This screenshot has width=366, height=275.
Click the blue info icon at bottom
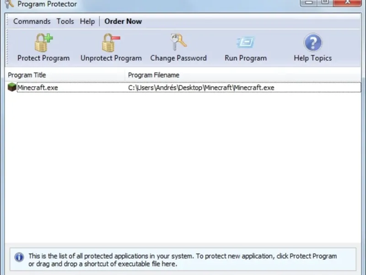(19, 257)
